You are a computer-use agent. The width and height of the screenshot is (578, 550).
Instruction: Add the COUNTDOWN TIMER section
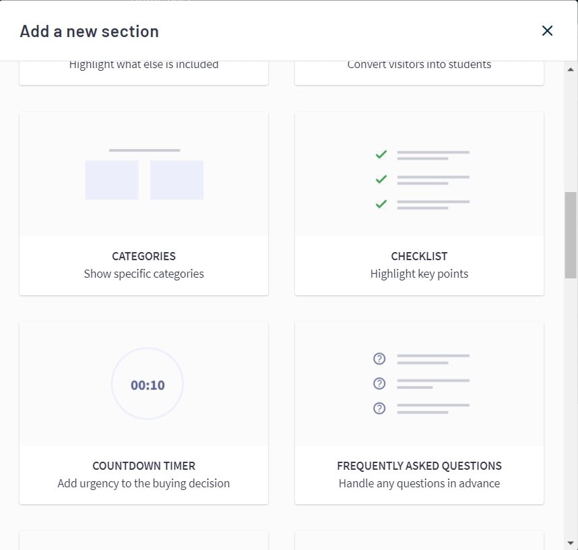click(143, 466)
